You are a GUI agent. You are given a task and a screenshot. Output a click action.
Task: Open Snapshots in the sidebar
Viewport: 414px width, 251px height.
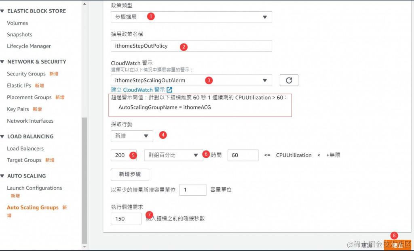19,35
